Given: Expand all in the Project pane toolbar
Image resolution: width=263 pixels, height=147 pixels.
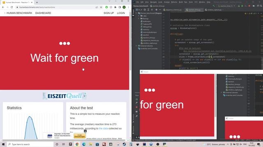Looking at the screenshot, I should pyautogui.click(x=148, y=10).
